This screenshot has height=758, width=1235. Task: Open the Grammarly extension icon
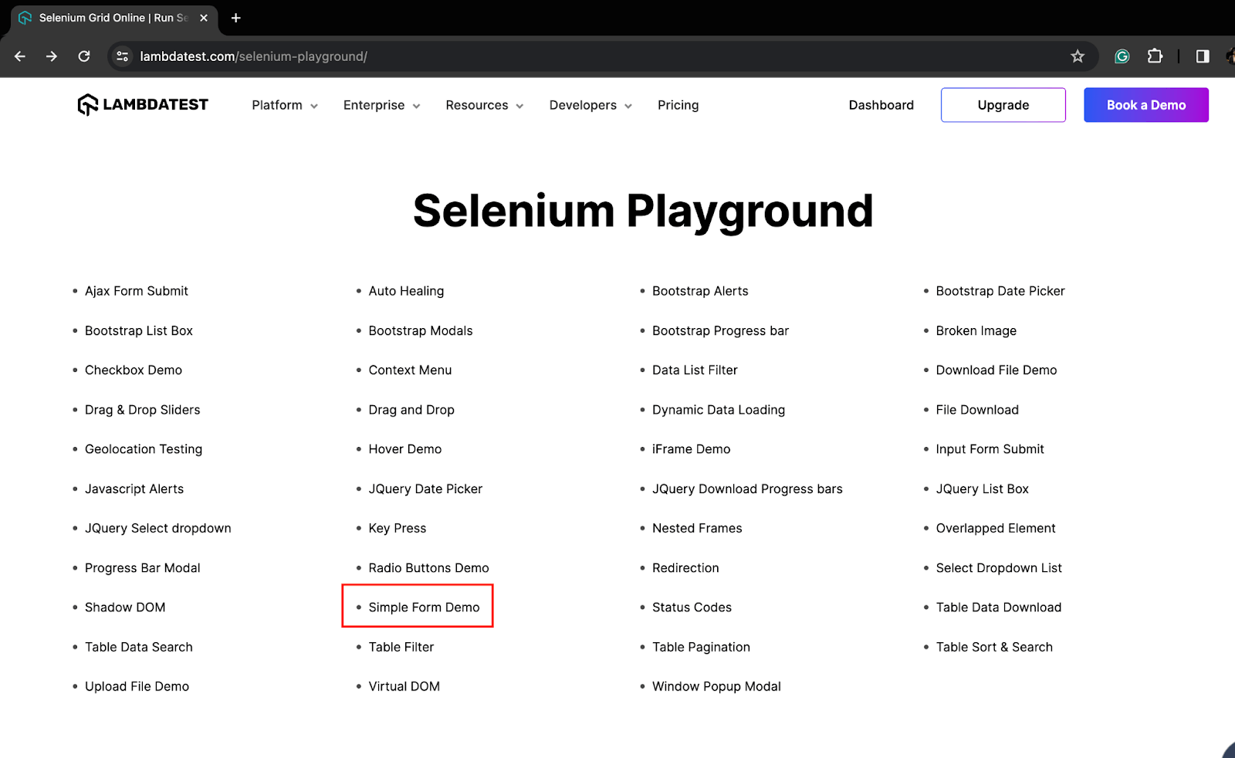click(1122, 56)
